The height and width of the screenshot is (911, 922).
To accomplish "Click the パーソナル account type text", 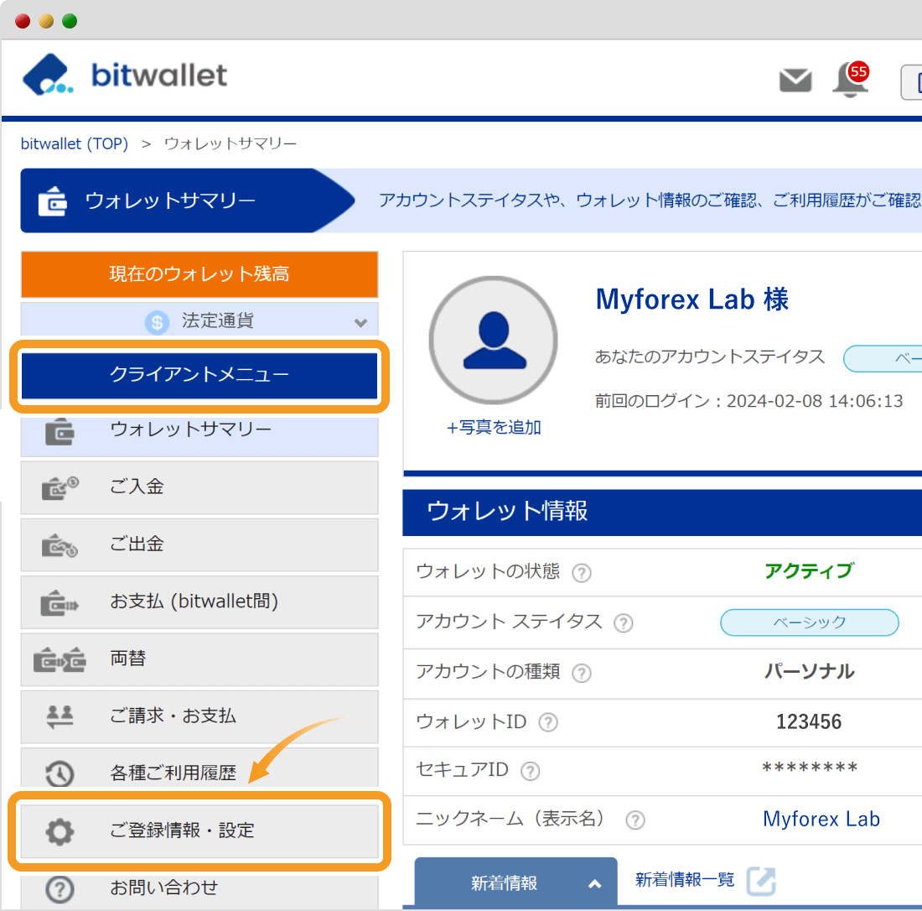I will (809, 671).
